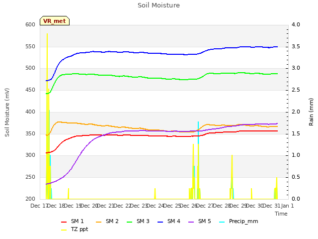Screen dimensions: 318x239
Task: Click the 600 left axis tick label
Action: (x=30, y=24)
